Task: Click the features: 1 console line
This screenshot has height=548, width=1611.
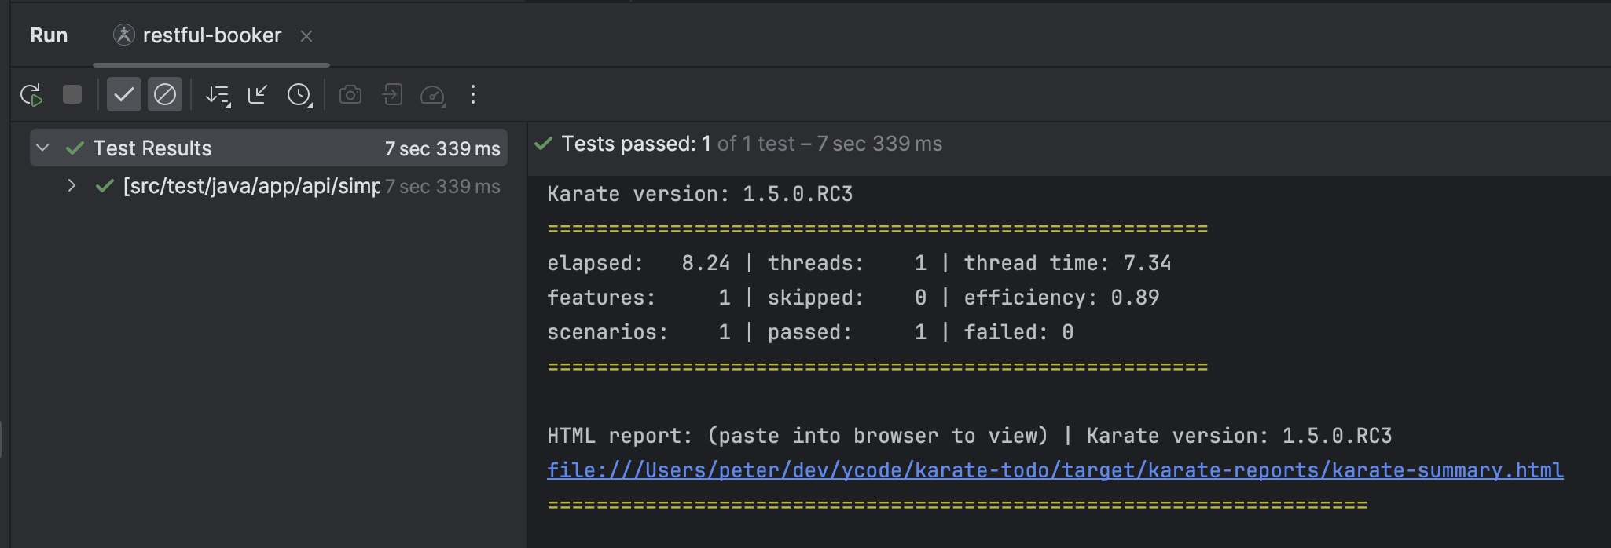Action: pyautogui.click(x=853, y=298)
